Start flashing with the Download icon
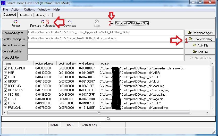This screenshot has height=136, width=218. 70,22
